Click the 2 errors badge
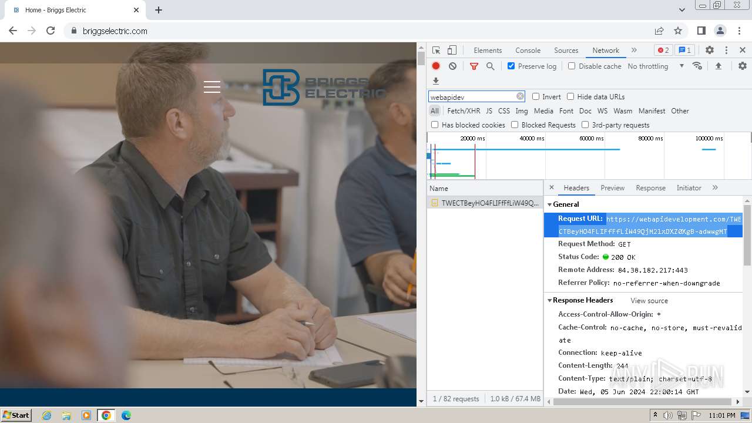This screenshot has height=423, width=752. coord(663,51)
